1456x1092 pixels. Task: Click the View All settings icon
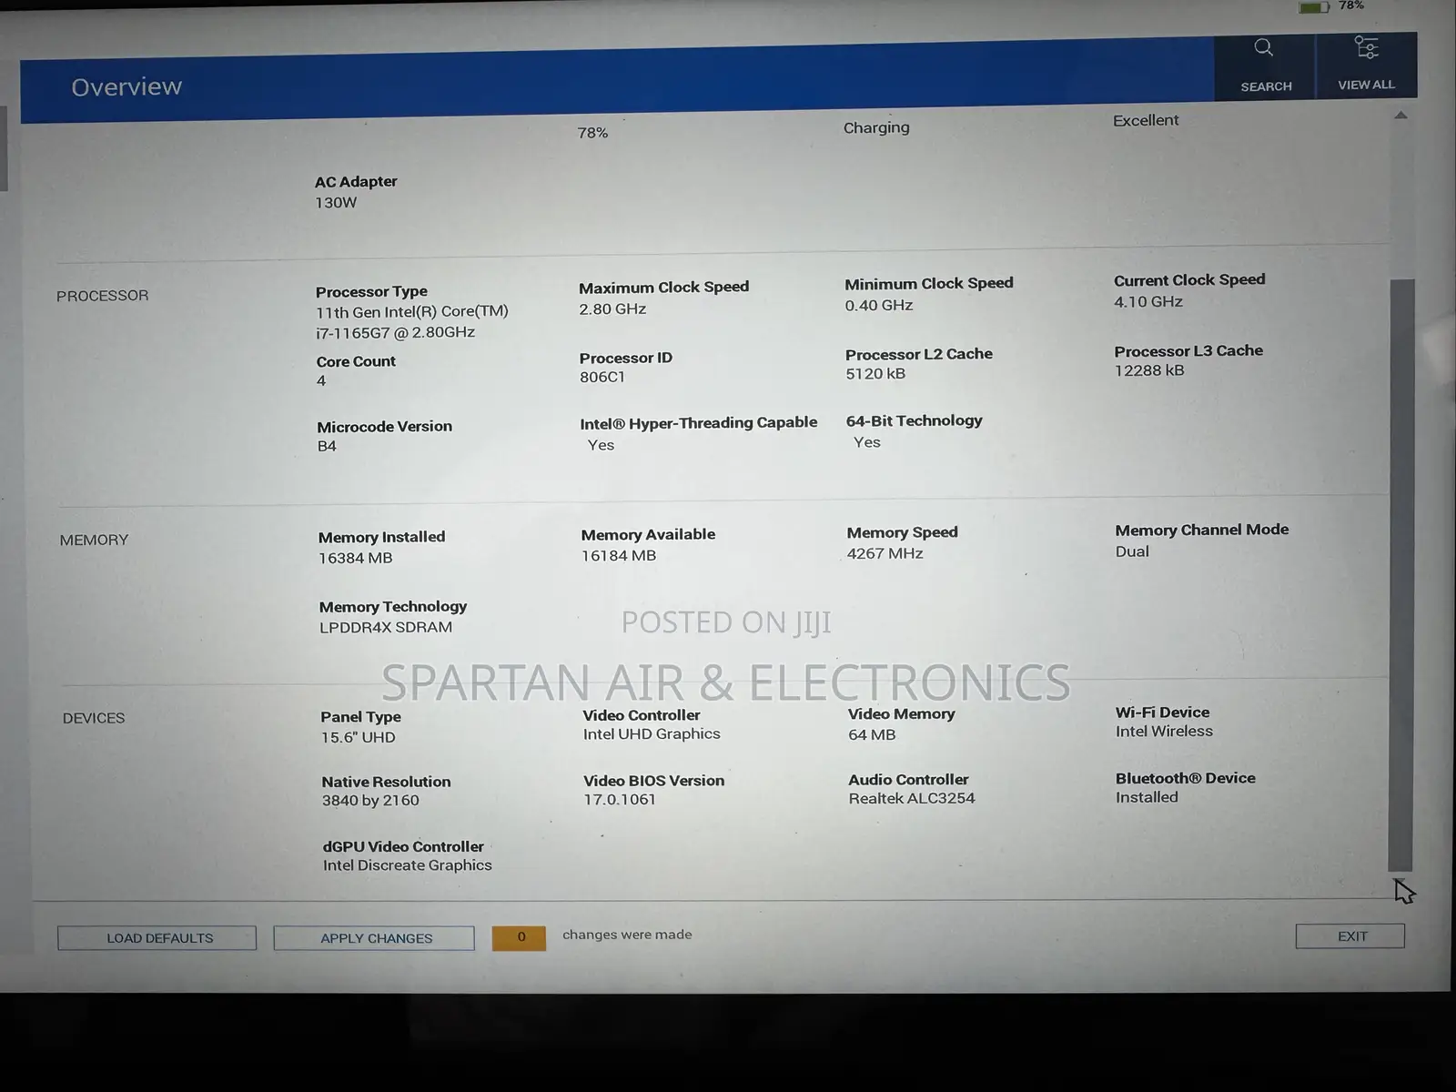(x=1366, y=46)
